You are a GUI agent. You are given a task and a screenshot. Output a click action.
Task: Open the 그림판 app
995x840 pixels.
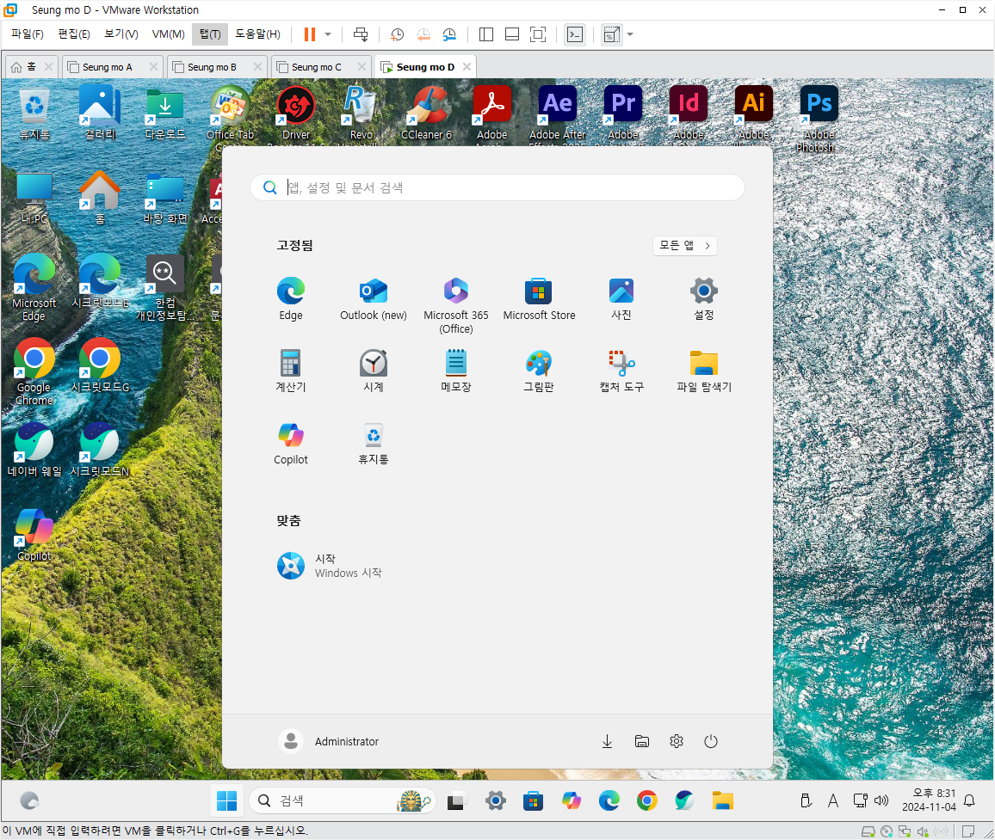click(x=539, y=371)
